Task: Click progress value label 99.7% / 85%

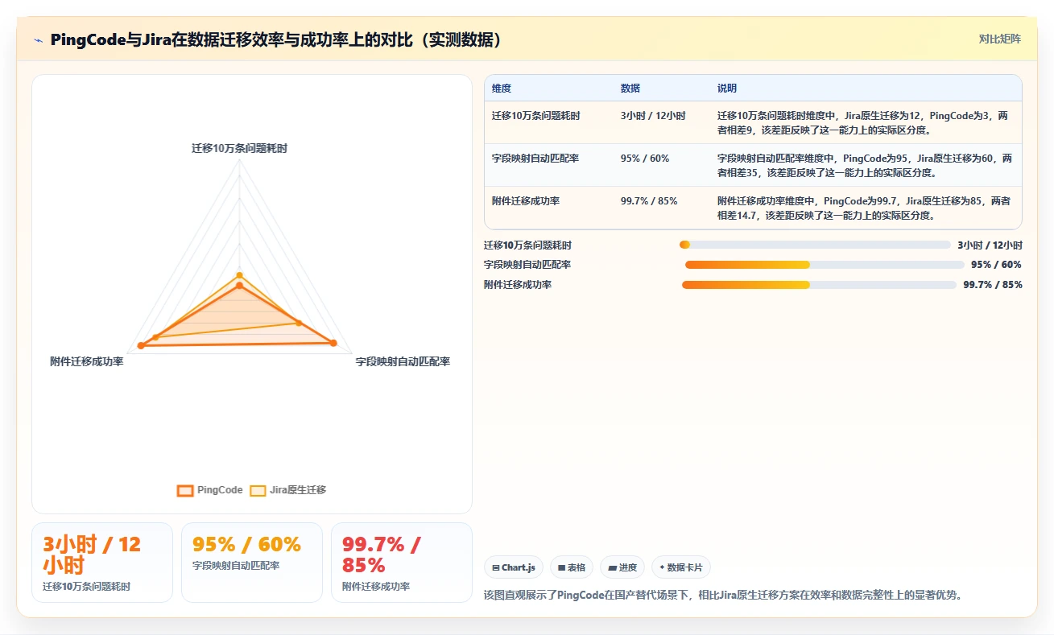Action: click(993, 285)
